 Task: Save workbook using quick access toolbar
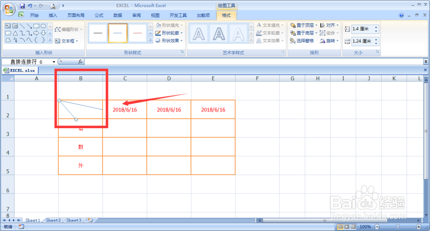(x=22, y=6)
